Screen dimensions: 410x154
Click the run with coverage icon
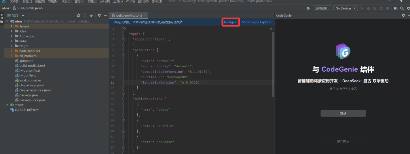375,8
